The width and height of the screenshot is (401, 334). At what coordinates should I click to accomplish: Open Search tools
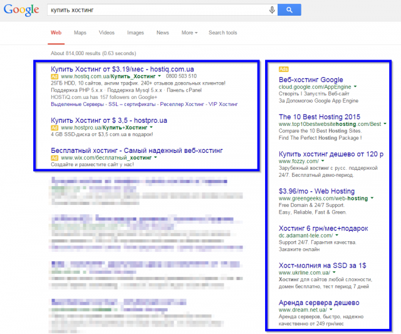click(x=223, y=33)
